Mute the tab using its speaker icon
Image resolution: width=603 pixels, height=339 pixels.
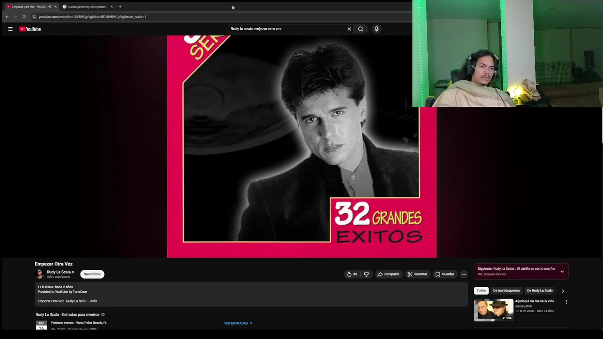coord(50,7)
